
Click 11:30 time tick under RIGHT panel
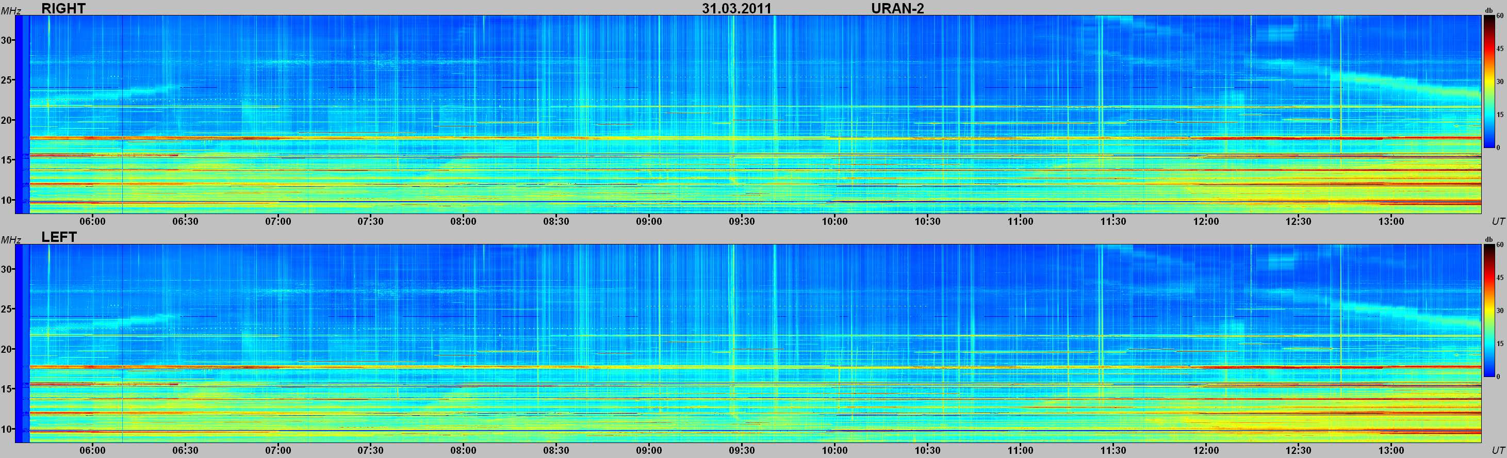coord(1112,221)
